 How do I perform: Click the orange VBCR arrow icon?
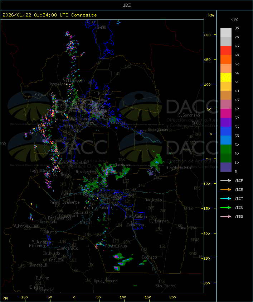tap(226, 190)
